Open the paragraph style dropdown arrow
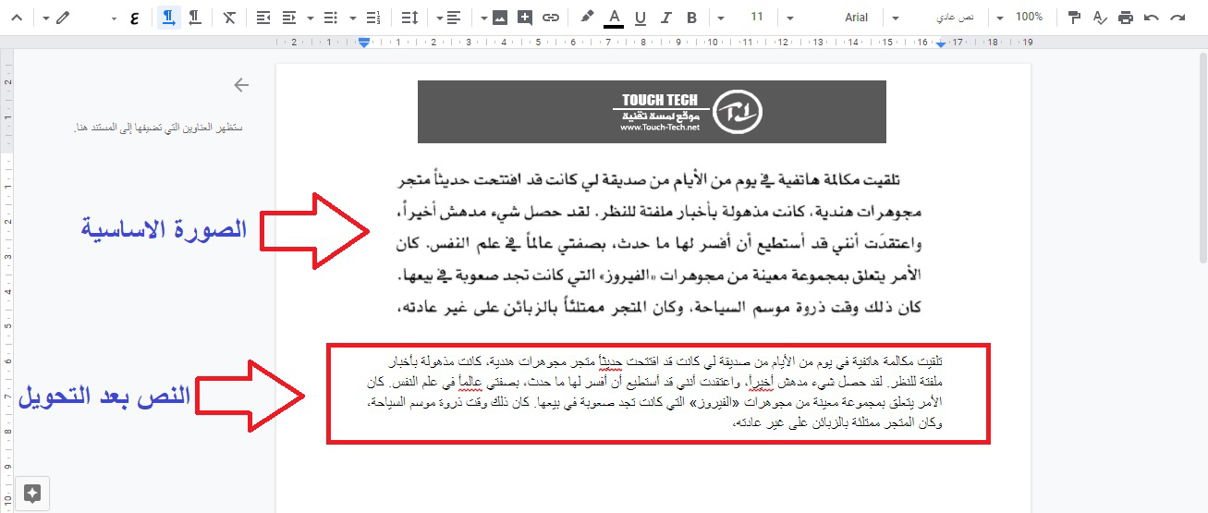Viewport: 1208px width, 513px height. [894, 18]
